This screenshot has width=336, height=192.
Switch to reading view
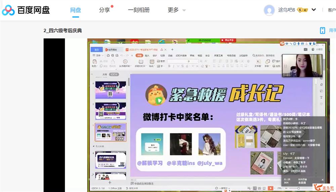tap(264, 188)
